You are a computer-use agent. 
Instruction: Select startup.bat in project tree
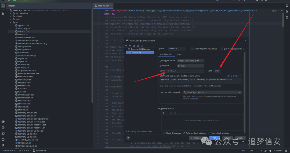tap(23, 107)
